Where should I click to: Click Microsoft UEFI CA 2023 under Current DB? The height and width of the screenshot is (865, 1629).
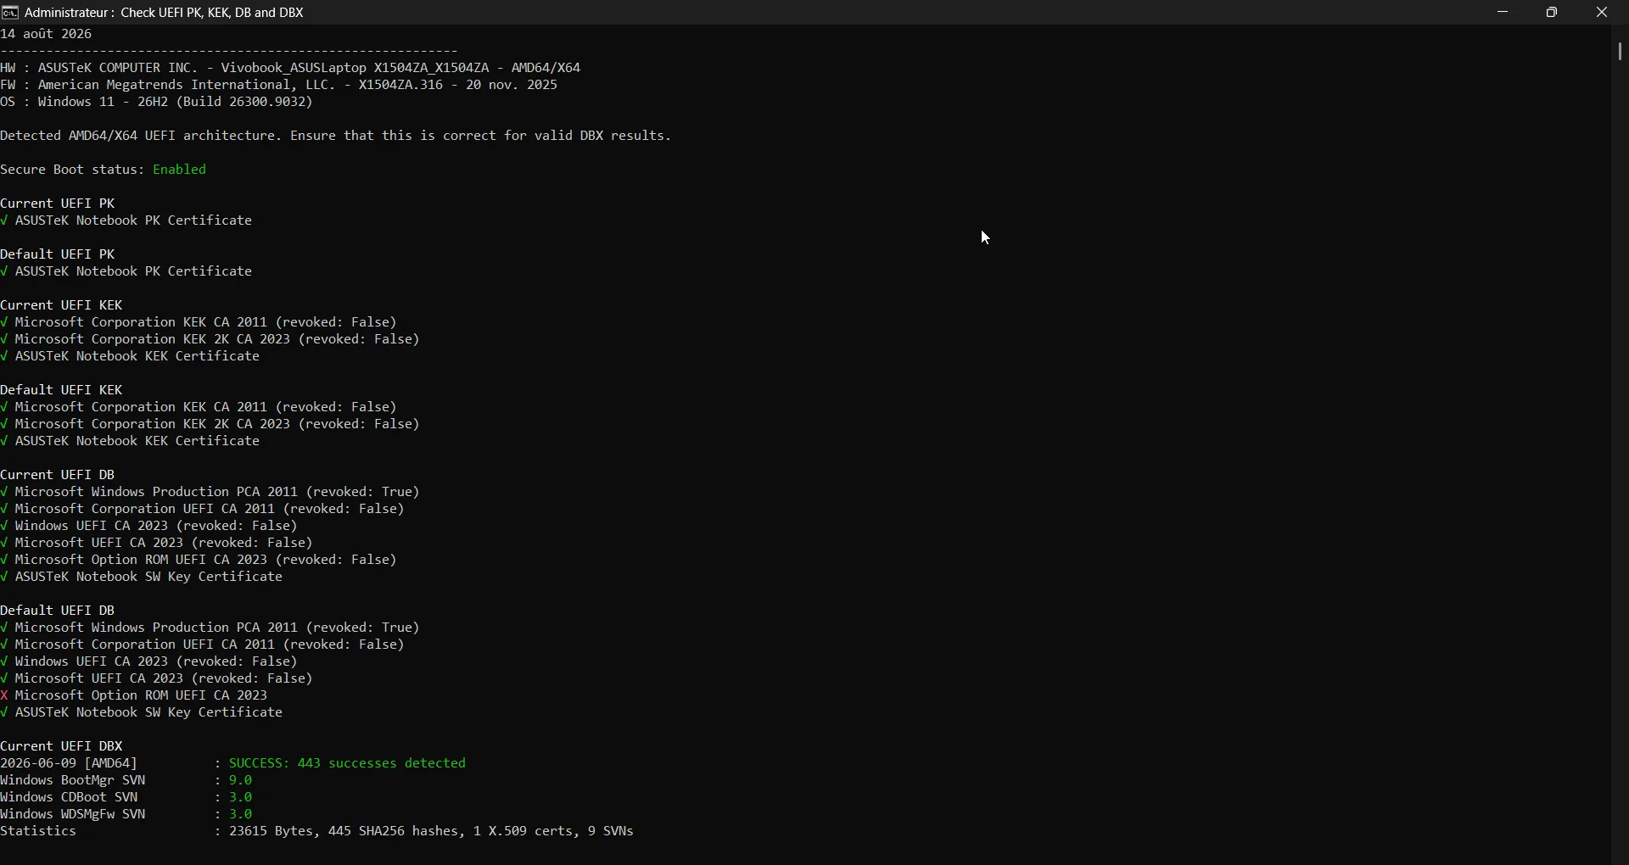(157, 543)
